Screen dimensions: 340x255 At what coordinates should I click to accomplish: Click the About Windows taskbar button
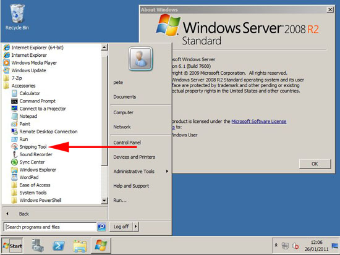(x=101, y=246)
